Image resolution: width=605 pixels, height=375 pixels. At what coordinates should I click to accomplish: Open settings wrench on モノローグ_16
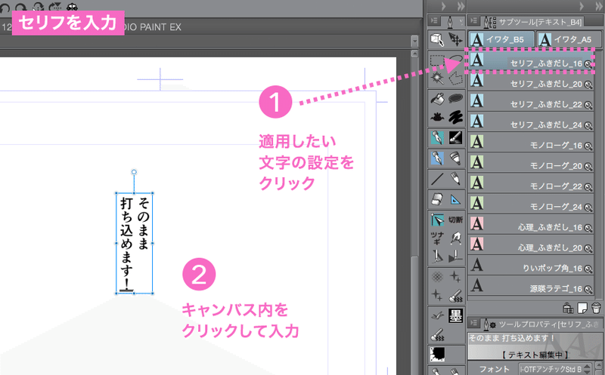click(588, 146)
